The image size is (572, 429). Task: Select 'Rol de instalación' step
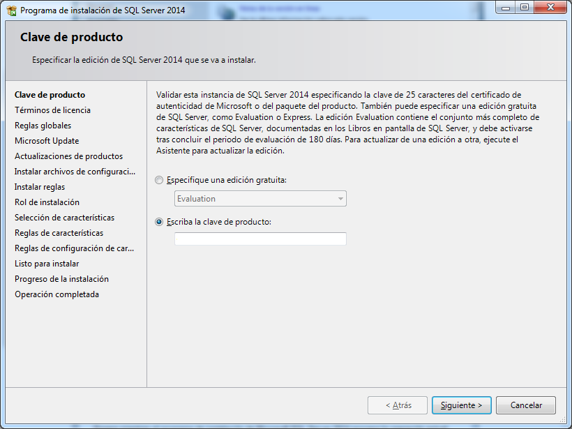coord(47,202)
